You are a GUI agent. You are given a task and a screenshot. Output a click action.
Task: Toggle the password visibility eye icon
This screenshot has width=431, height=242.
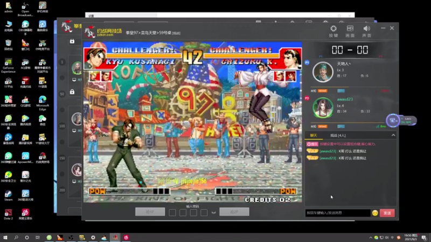[213, 212]
